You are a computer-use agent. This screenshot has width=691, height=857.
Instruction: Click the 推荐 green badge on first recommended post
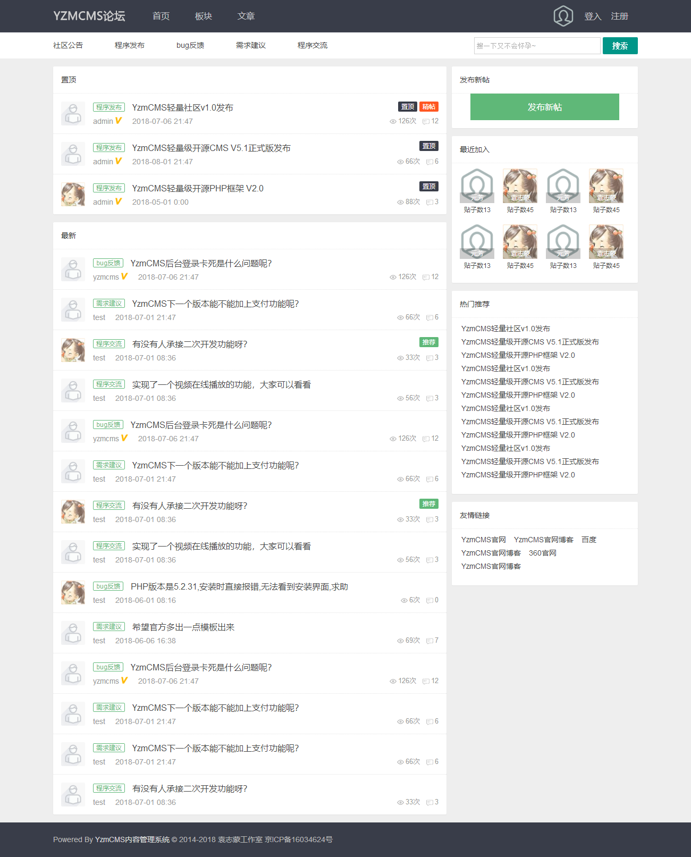[x=428, y=342]
